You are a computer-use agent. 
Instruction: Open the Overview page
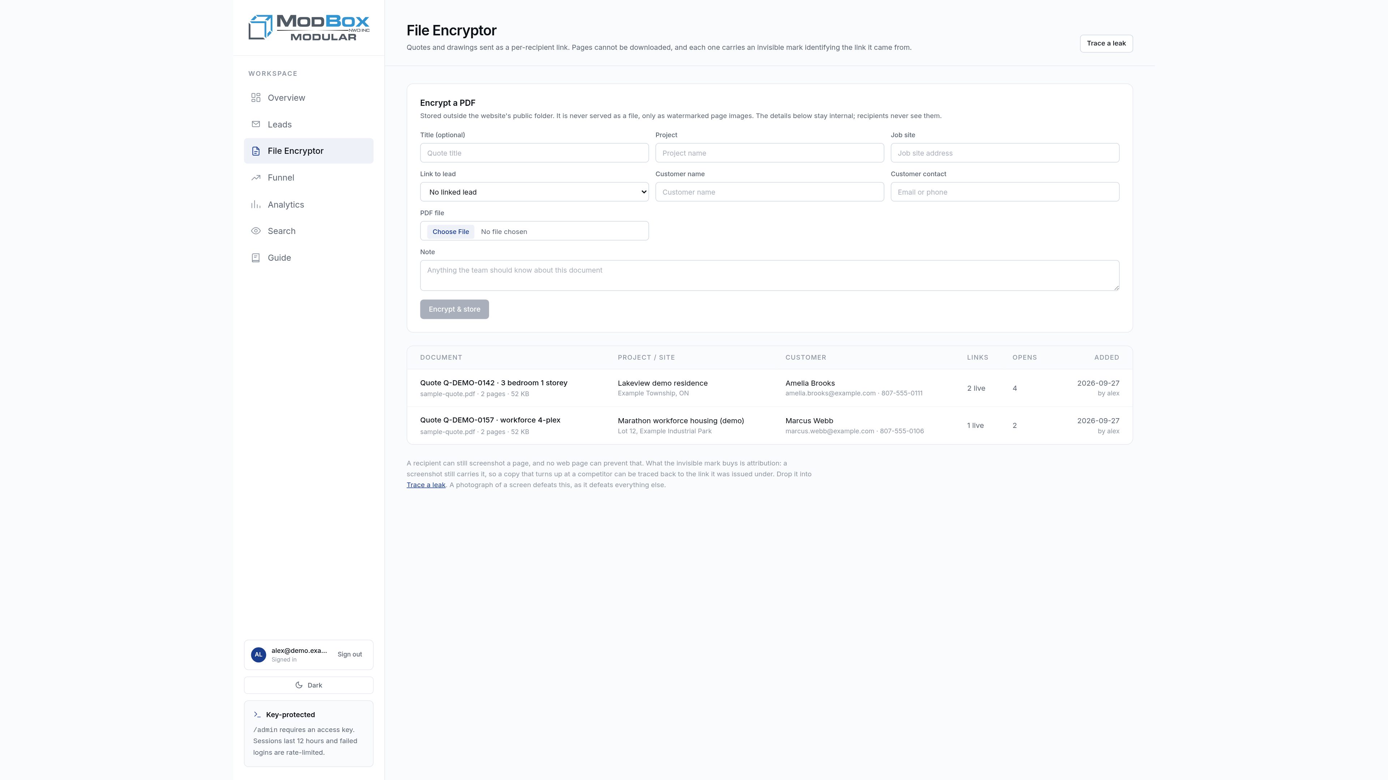click(309, 97)
